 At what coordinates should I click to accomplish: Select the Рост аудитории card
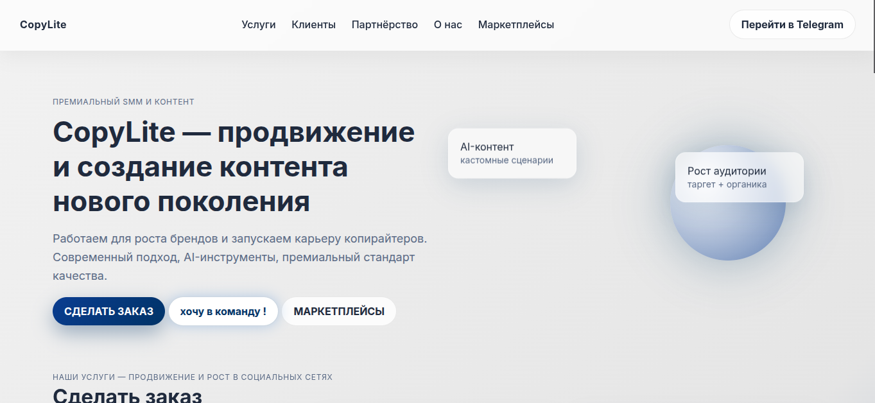coord(739,177)
